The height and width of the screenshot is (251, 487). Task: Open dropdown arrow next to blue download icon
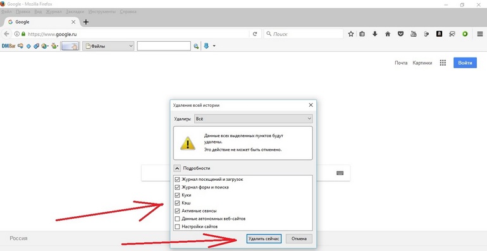point(214,46)
